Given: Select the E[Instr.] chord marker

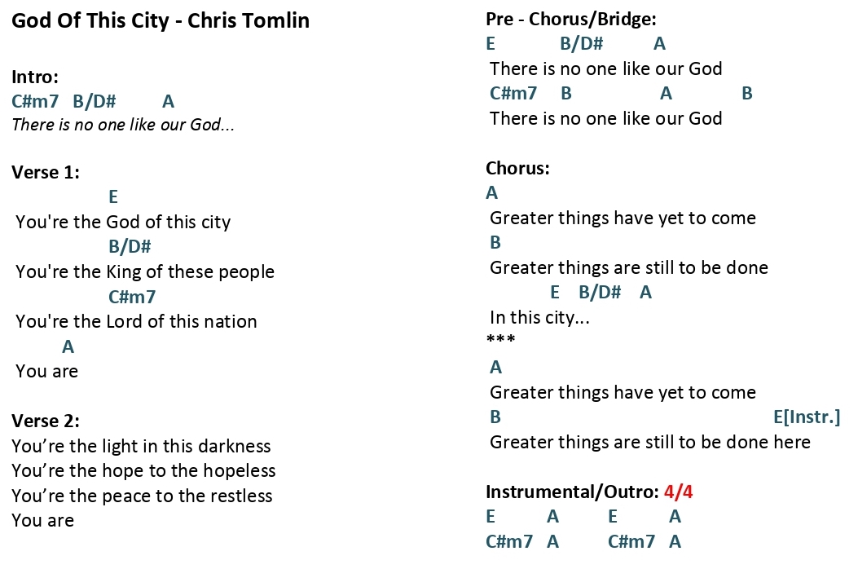Looking at the screenshot, I should click(x=807, y=417).
